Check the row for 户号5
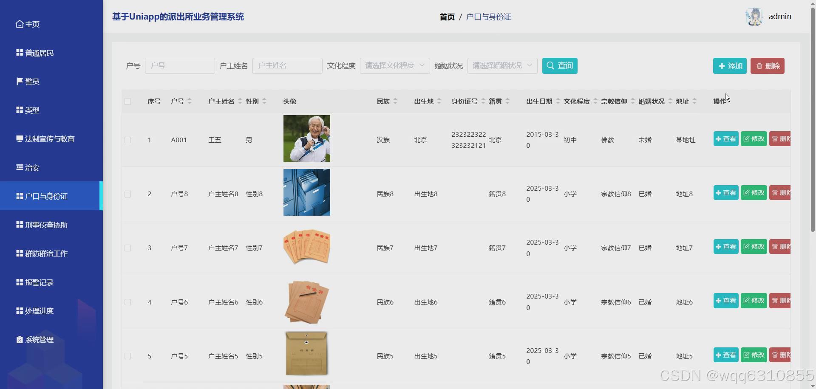 (127, 356)
